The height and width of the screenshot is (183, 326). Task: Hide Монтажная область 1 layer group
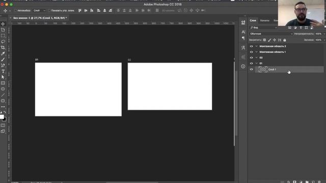251,52
